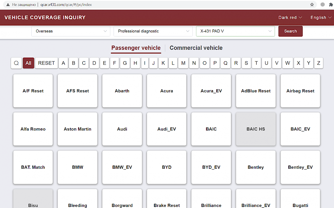Select the Alfa Romeo brand card
The width and height of the screenshot is (334, 208).
(33, 129)
